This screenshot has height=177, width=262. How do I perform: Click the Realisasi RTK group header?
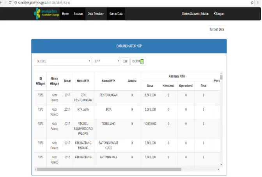coord(177,76)
